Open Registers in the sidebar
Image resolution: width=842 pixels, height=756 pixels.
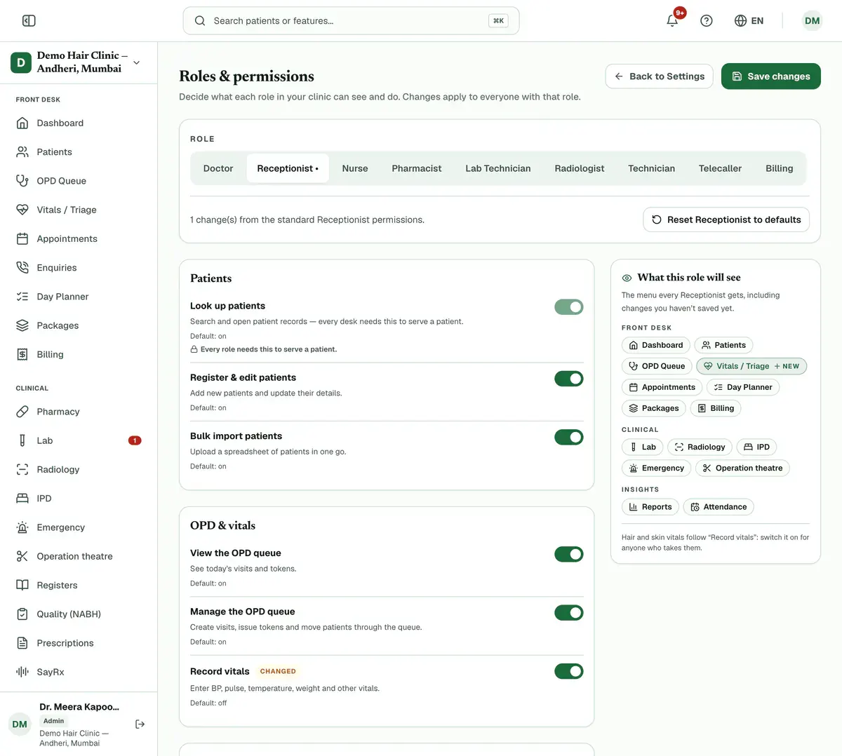point(79,585)
